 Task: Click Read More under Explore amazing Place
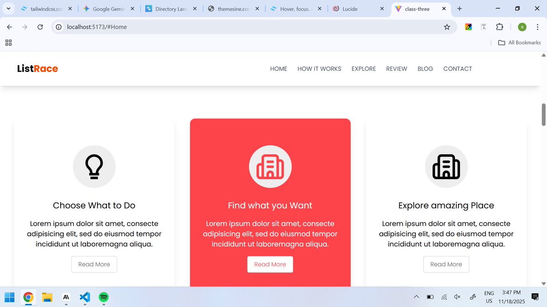pos(446,264)
